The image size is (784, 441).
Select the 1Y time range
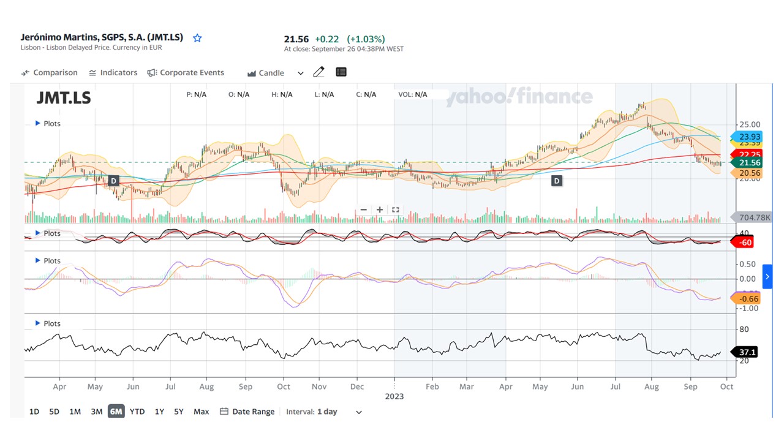tap(159, 412)
